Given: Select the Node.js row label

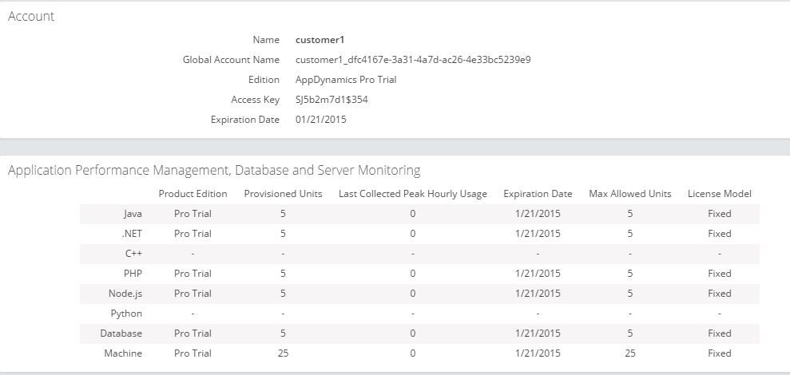Looking at the screenshot, I should [x=125, y=294].
